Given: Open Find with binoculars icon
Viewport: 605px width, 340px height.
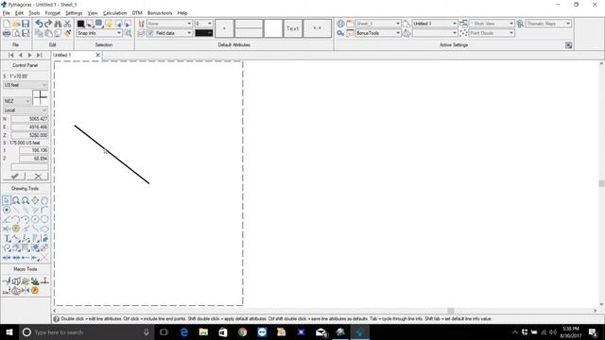Looking at the screenshot, I should [58, 24].
